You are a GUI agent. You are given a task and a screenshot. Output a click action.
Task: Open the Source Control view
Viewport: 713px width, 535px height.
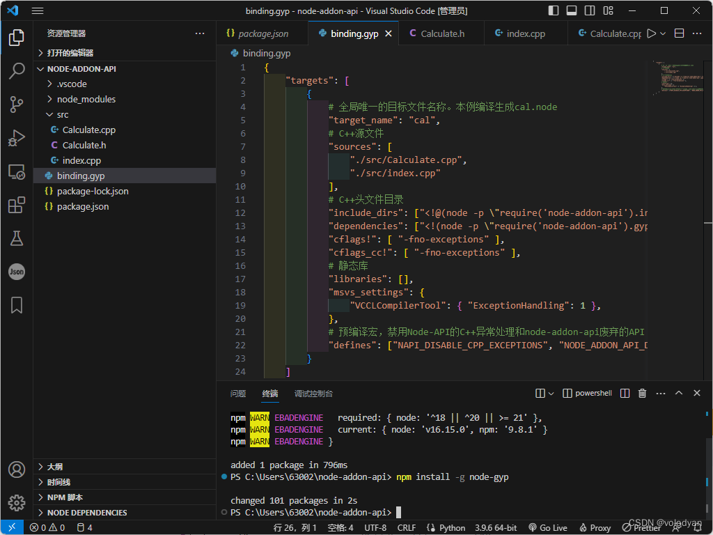point(17,104)
